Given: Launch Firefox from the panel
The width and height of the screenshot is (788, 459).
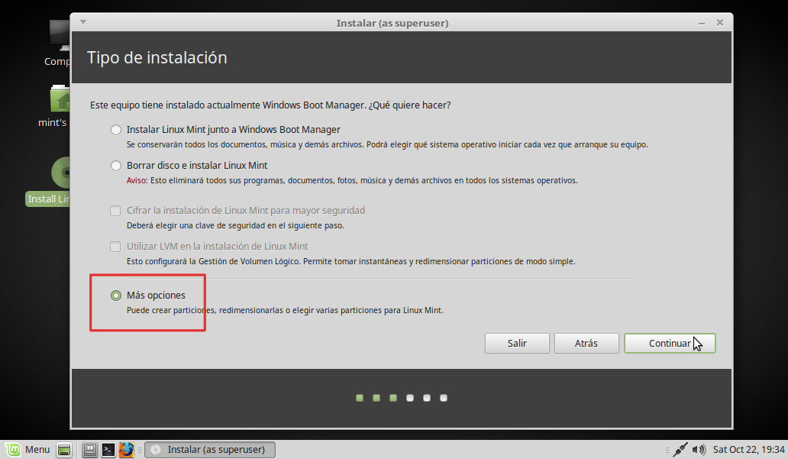Looking at the screenshot, I should 127,450.
